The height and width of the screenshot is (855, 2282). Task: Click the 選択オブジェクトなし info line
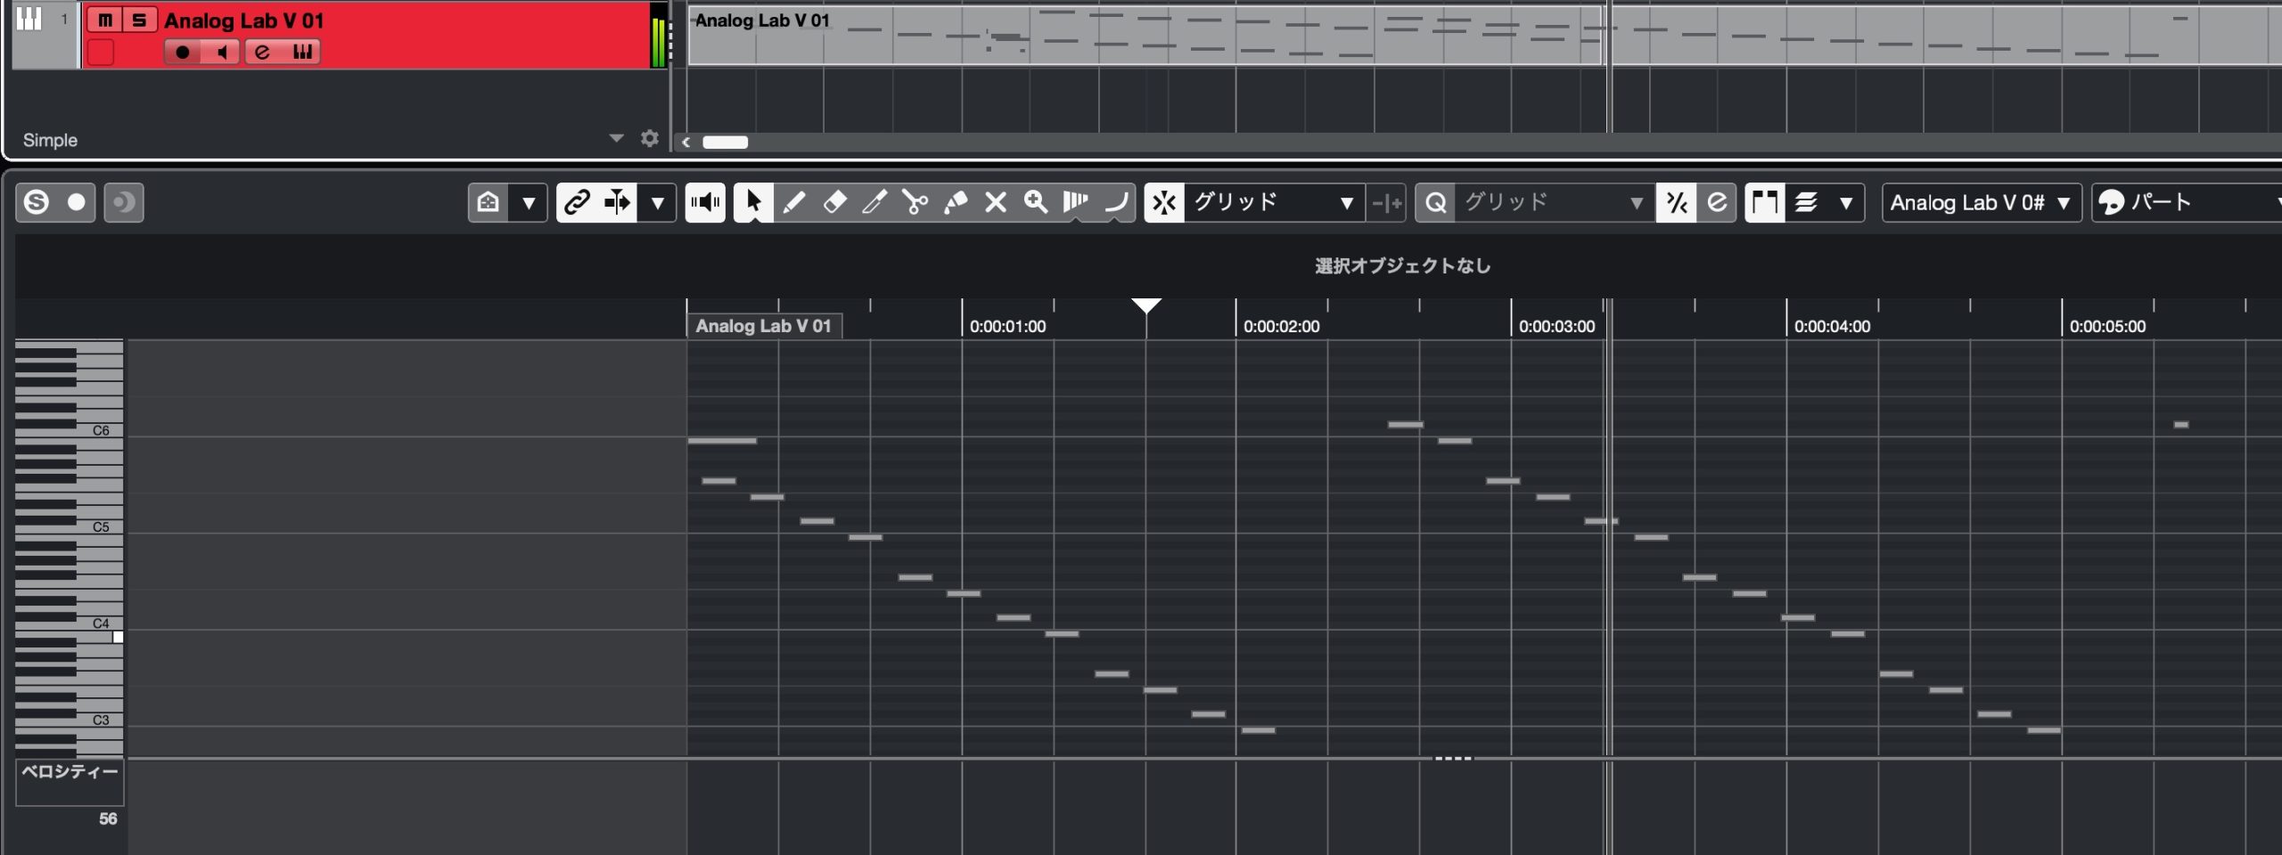tap(1402, 265)
